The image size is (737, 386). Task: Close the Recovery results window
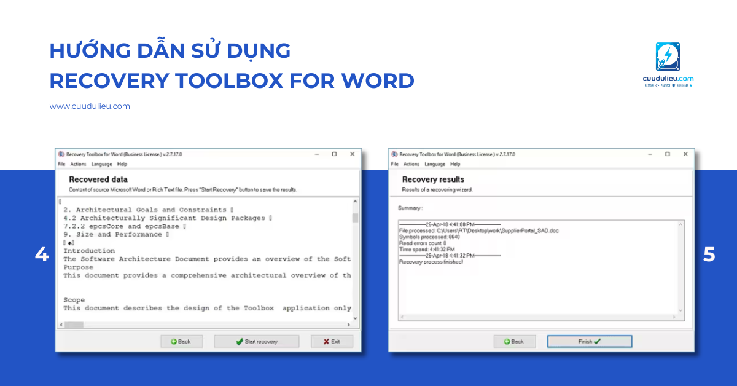click(685, 154)
